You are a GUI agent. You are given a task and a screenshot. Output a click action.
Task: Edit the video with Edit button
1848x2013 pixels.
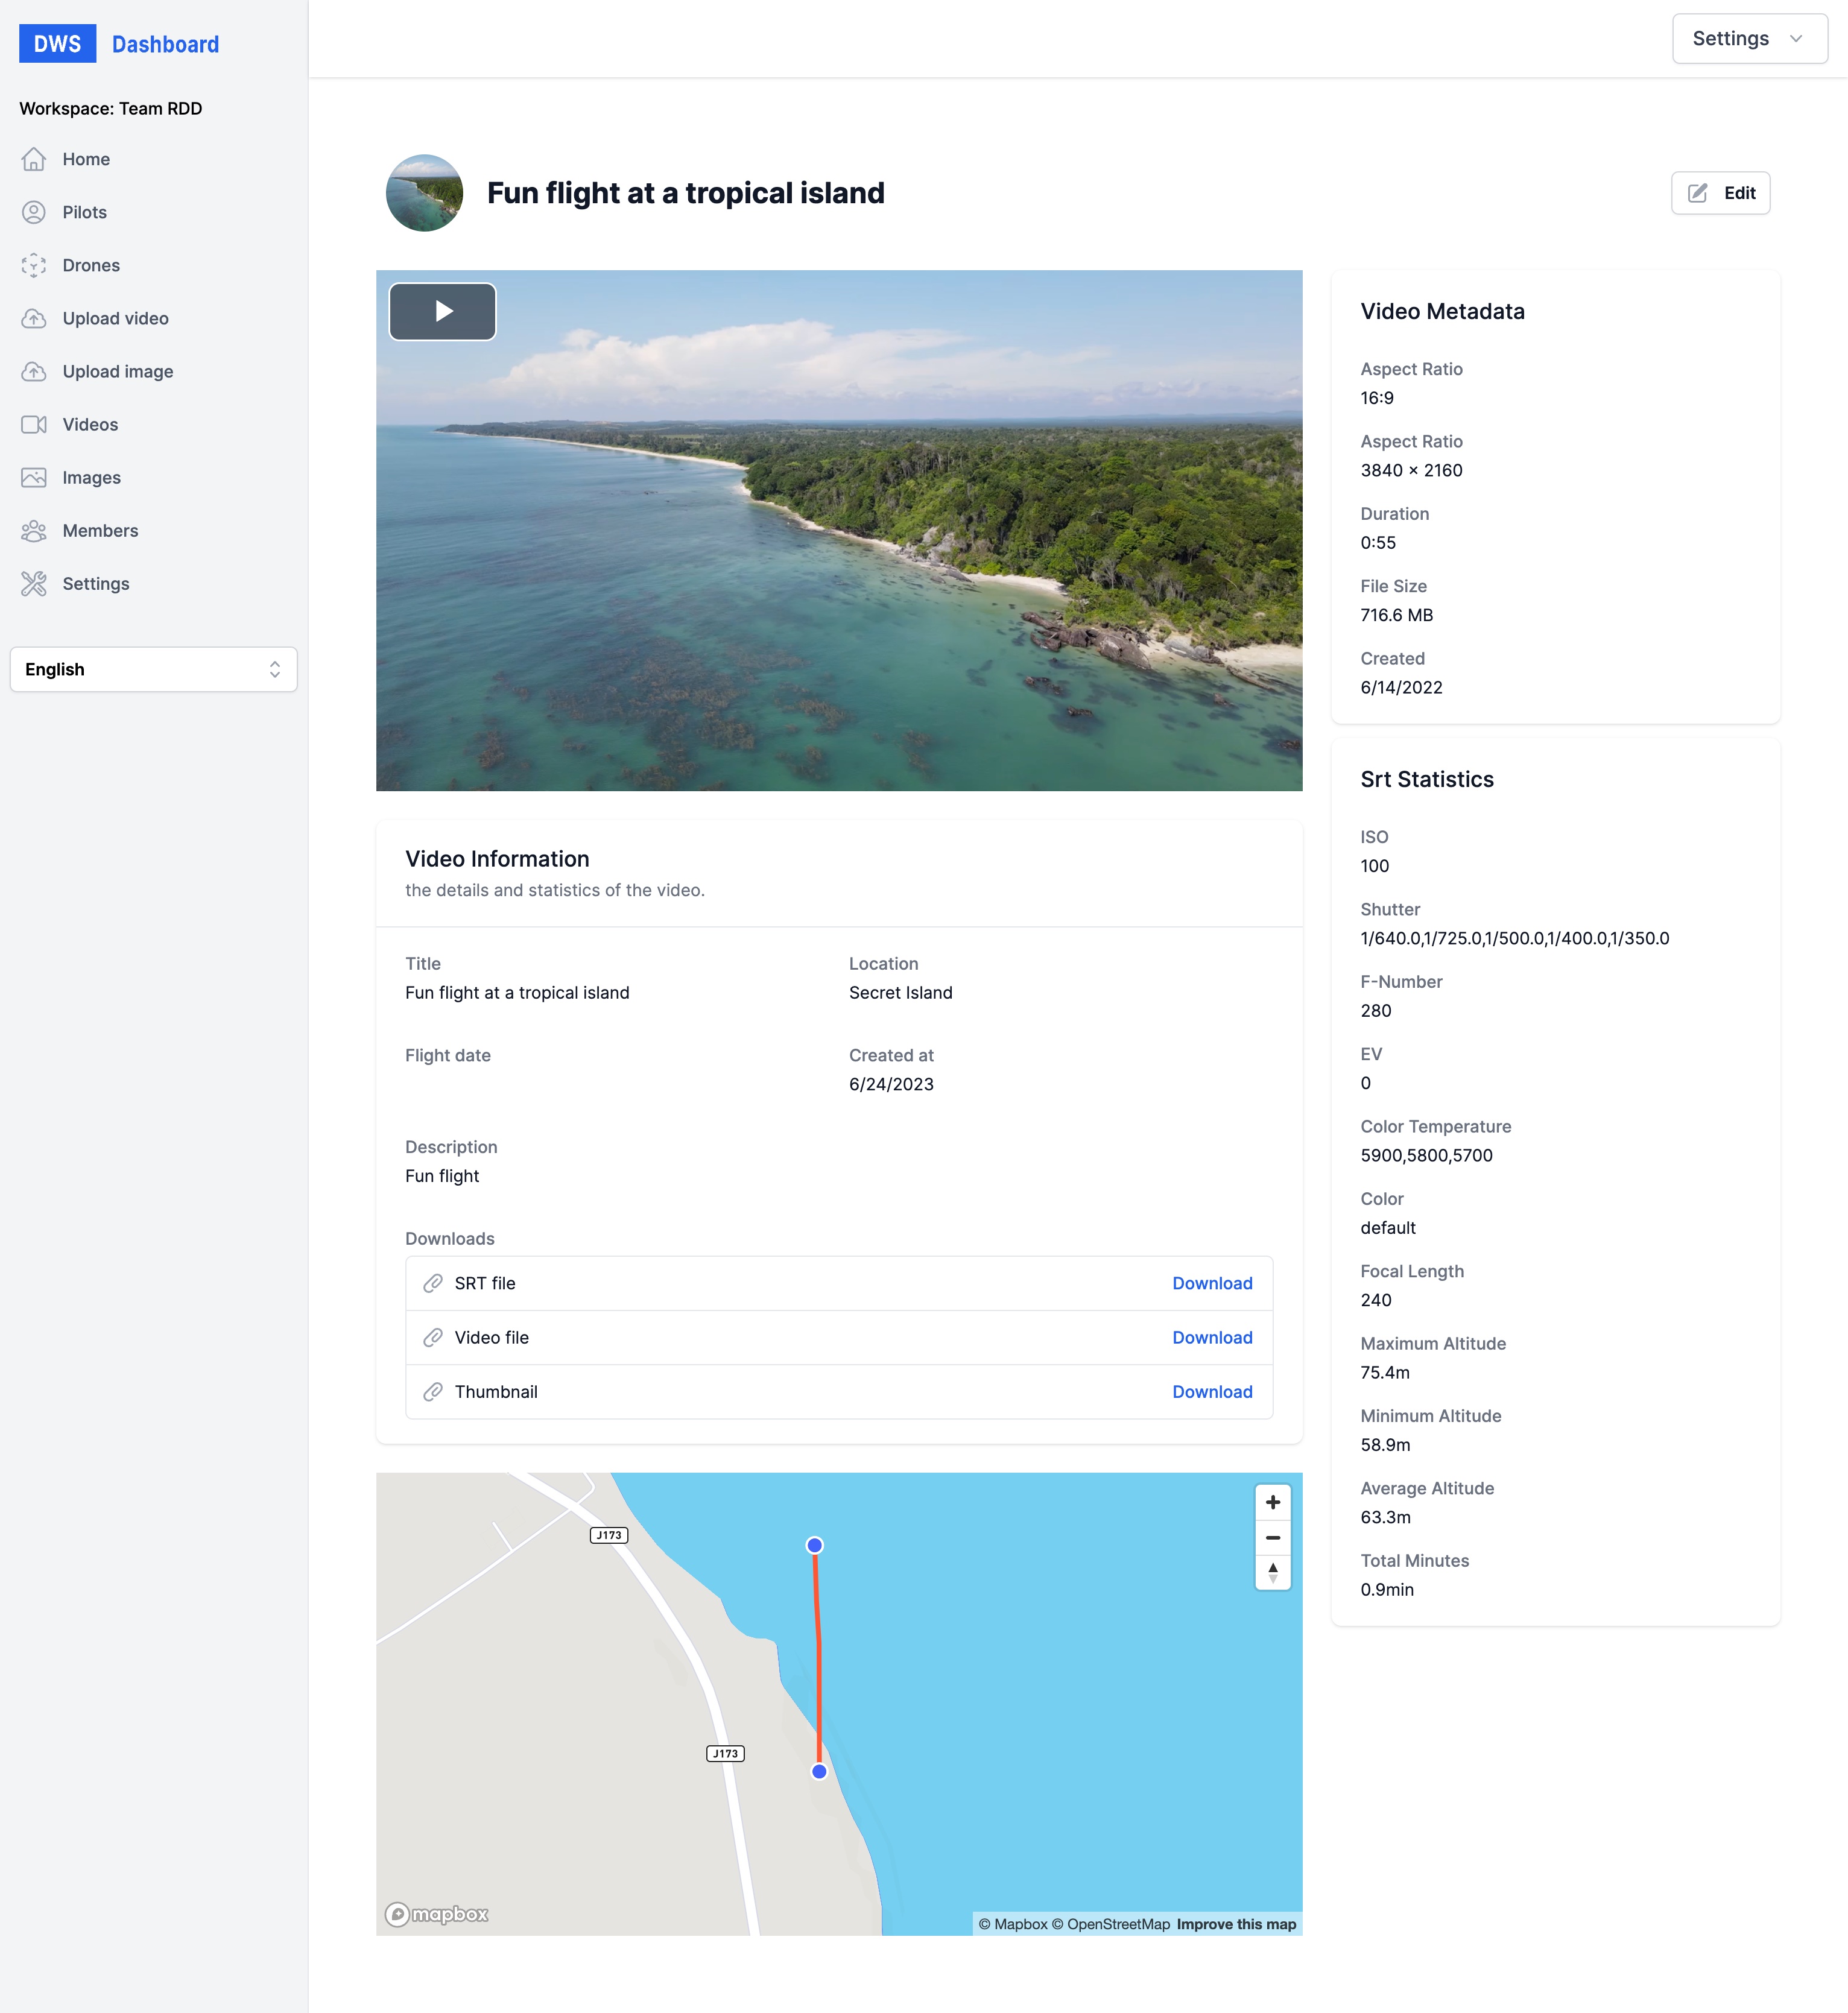click(x=1720, y=193)
